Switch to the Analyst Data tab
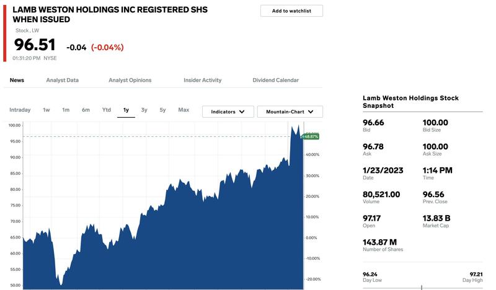496x290 pixels. point(63,80)
